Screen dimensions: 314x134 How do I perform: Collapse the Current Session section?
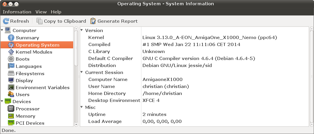coord(82,72)
